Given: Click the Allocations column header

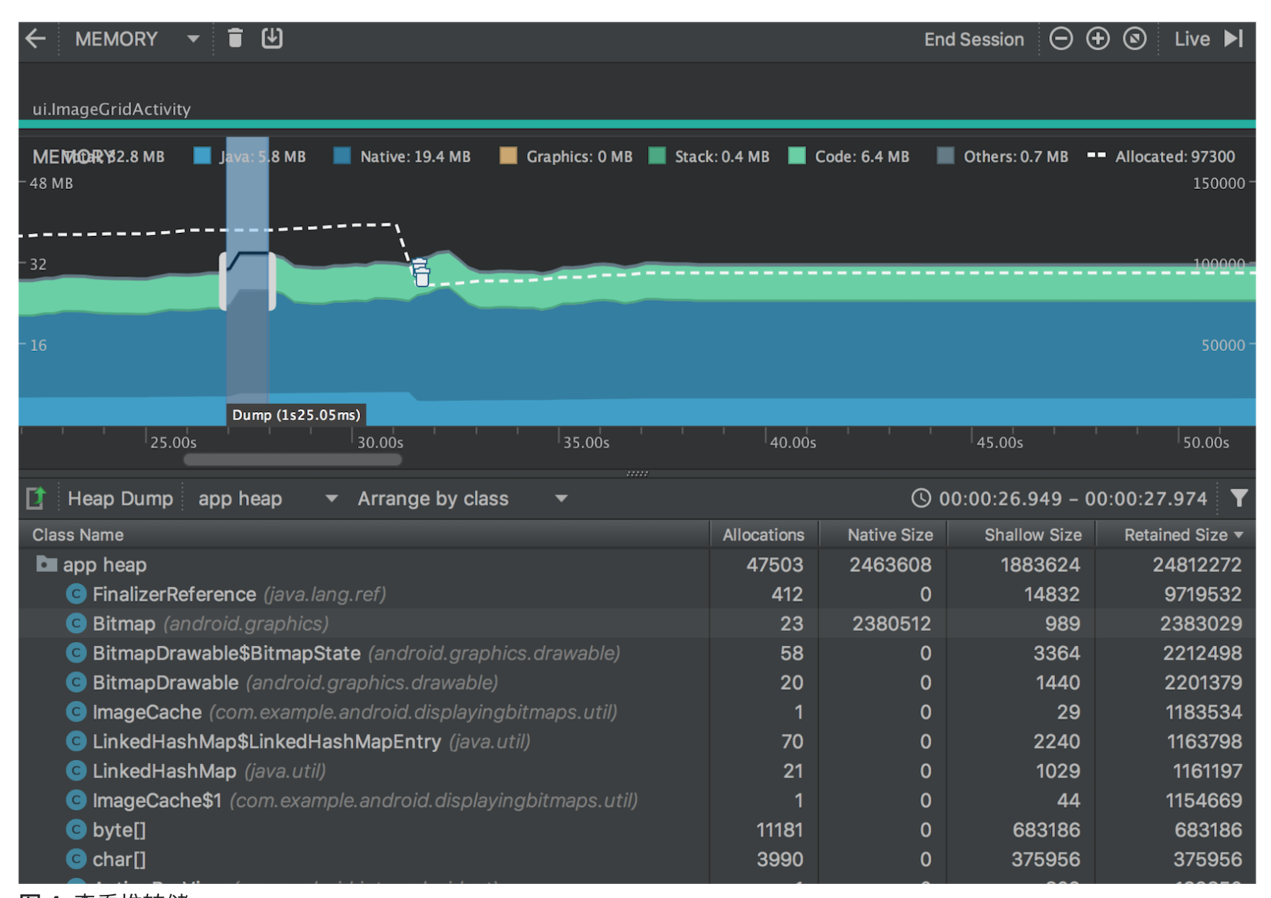Looking at the screenshot, I should pyautogui.click(x=763, y=534).
